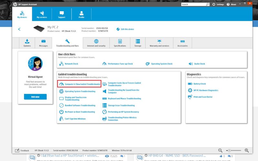
Task: Open Troubleshooting No Sound from the Computer
Action: 124,91
